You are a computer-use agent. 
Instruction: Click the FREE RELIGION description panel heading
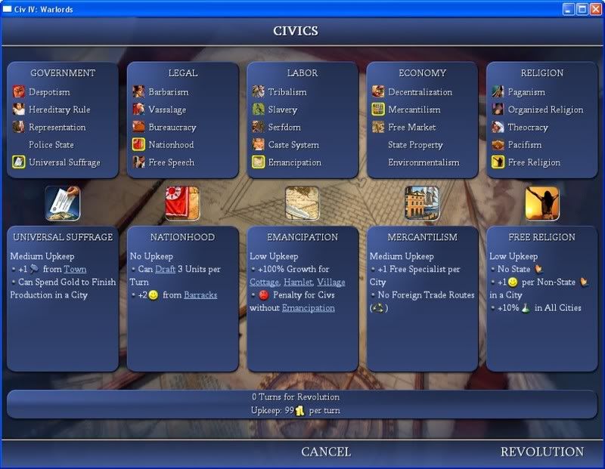[x=542, y=237]
